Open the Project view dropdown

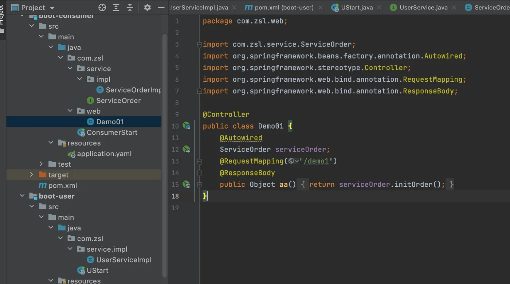pos(52,8)
